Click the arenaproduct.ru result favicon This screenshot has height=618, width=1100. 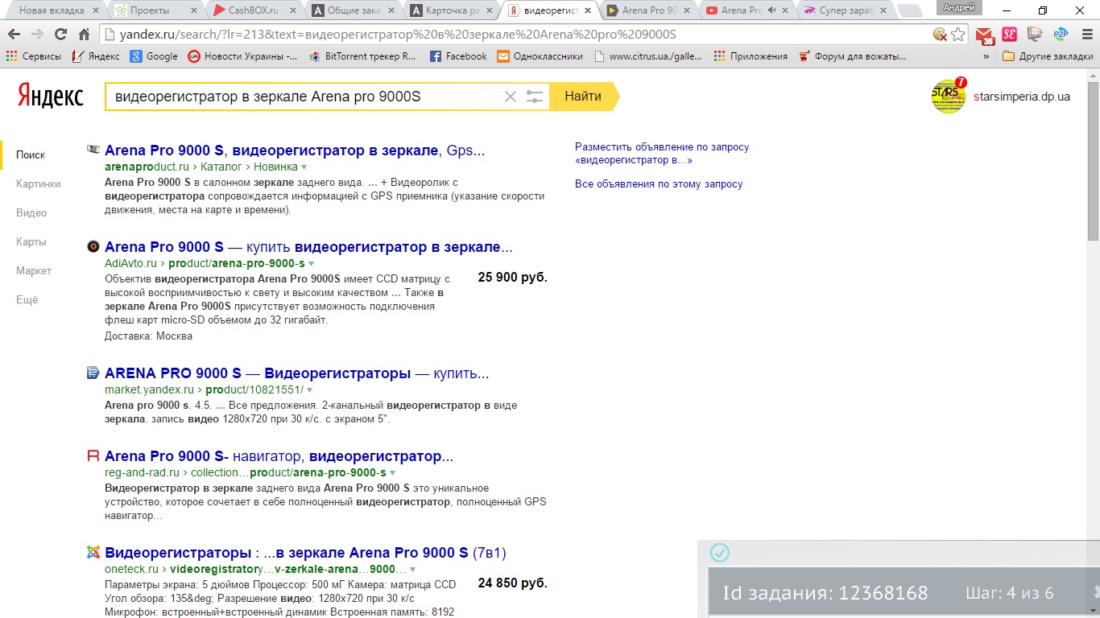(94, 150)
